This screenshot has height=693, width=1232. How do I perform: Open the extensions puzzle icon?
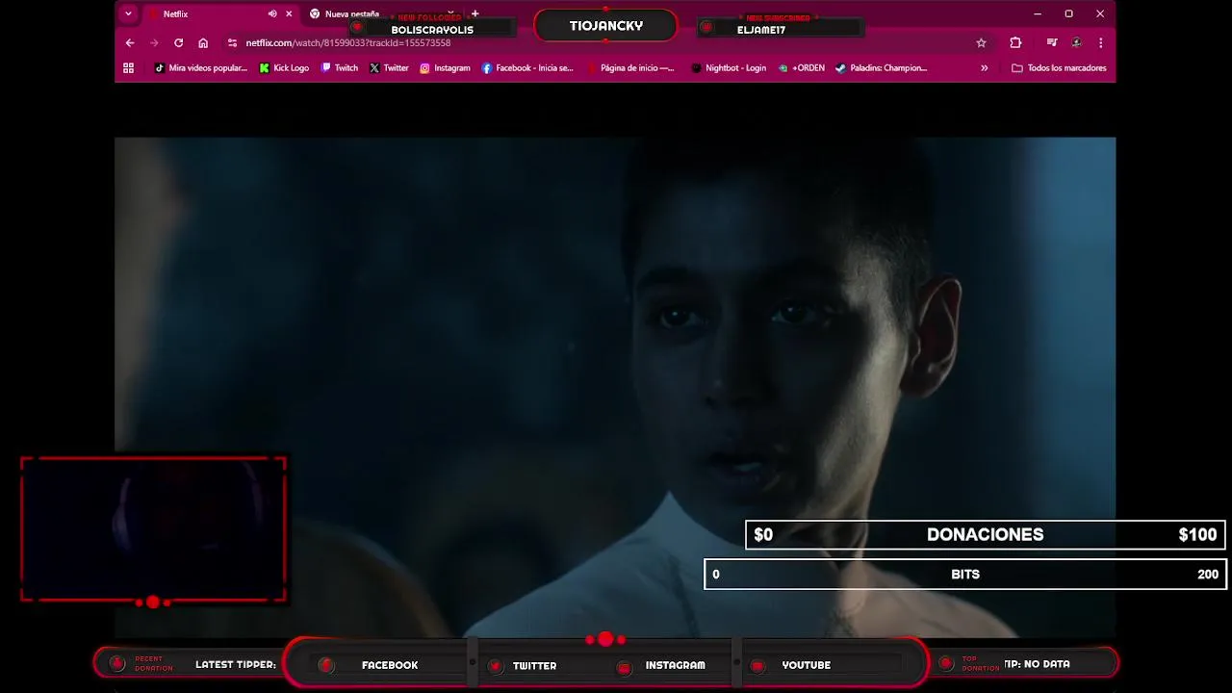click(1015, 42)
